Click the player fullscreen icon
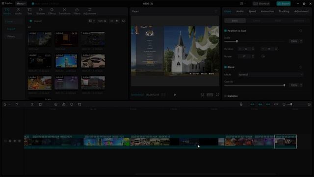 pos(218,95)
